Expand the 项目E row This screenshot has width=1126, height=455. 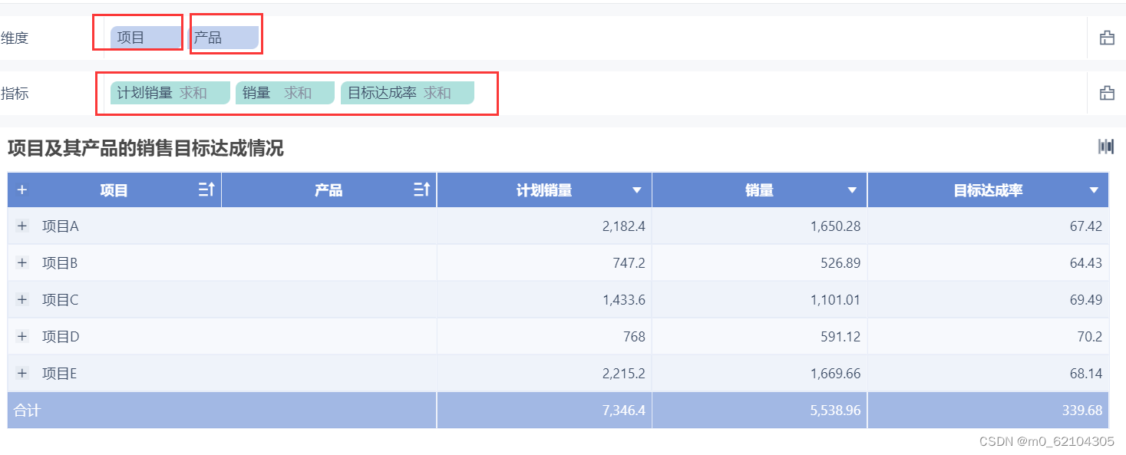22,373
